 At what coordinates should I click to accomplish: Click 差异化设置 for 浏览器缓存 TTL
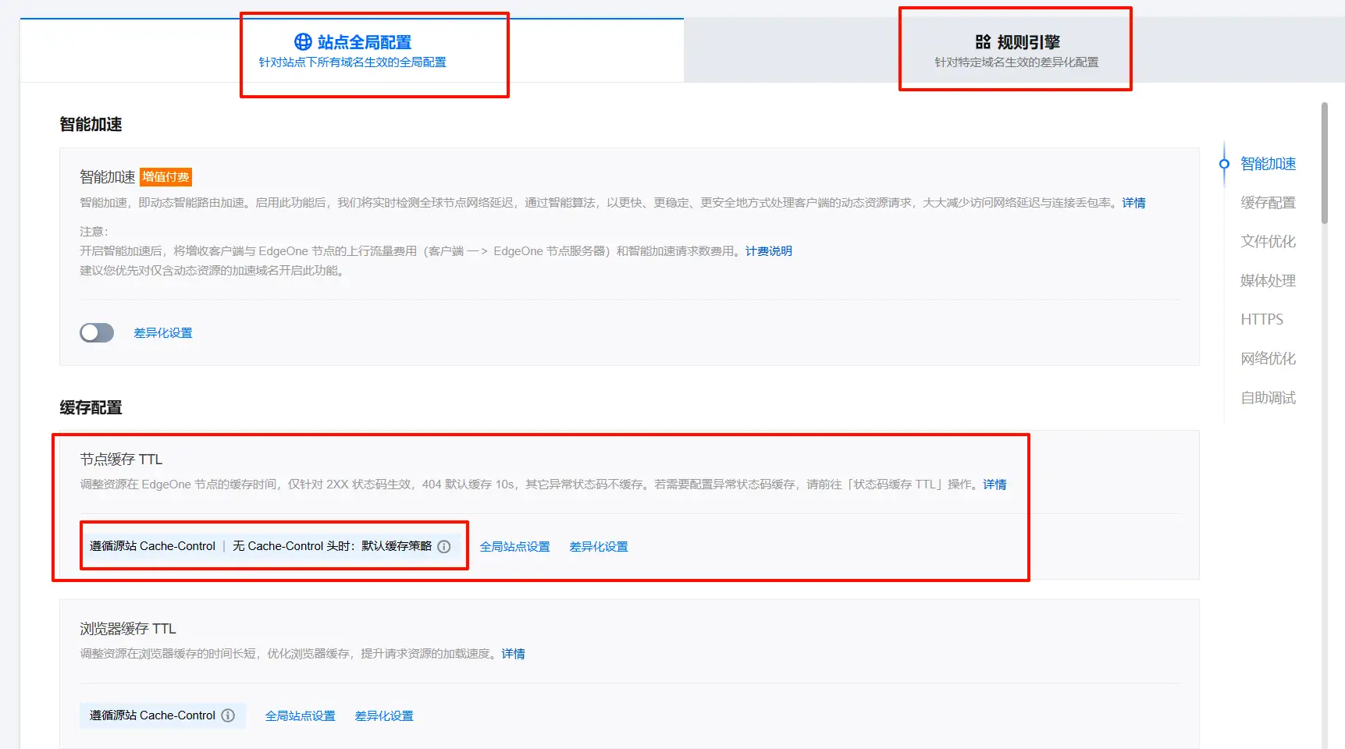[x=384, y=716]
